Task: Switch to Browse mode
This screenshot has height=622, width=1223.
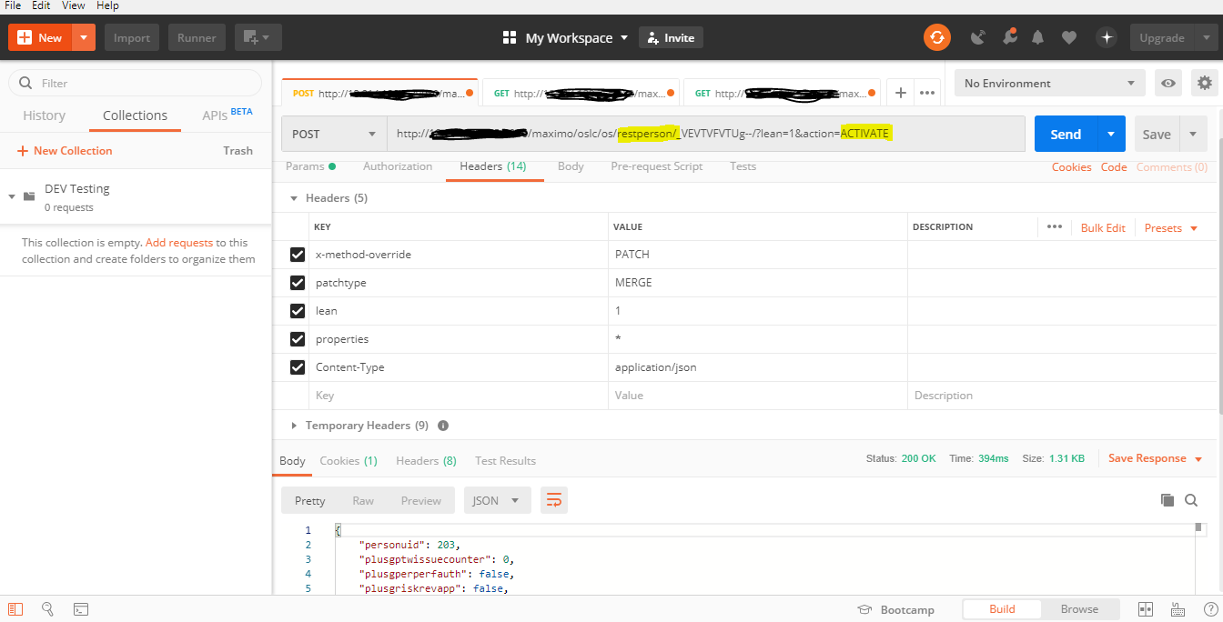Action: pos(1079,609)
